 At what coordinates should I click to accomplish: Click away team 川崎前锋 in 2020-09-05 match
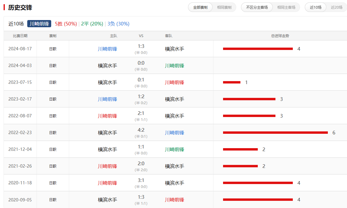(175, 200)
